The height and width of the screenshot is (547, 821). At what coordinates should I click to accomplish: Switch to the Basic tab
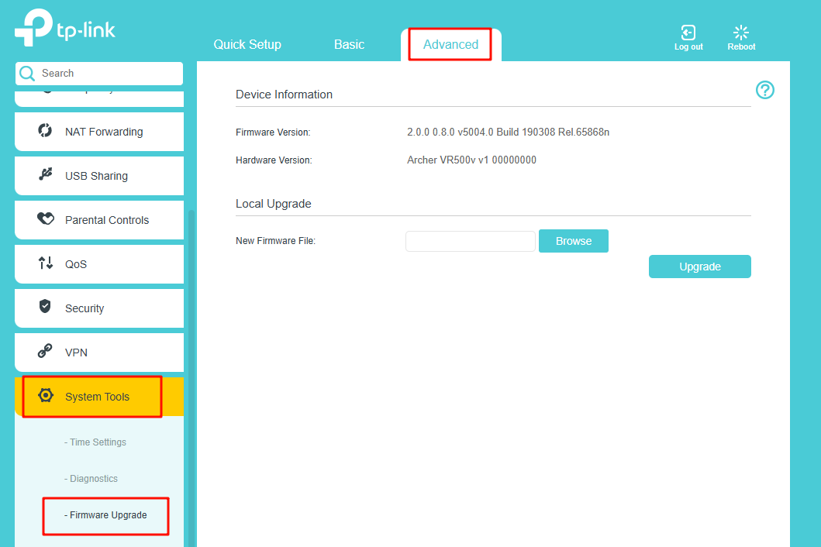point(349,44)
